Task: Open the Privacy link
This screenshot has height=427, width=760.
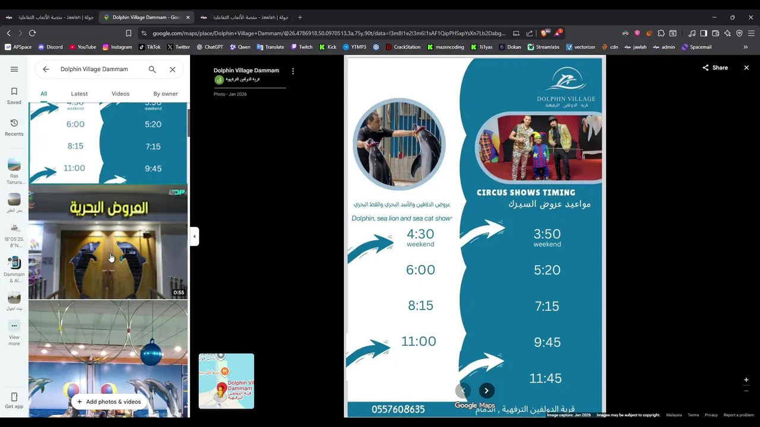Action: click(711, 415)
